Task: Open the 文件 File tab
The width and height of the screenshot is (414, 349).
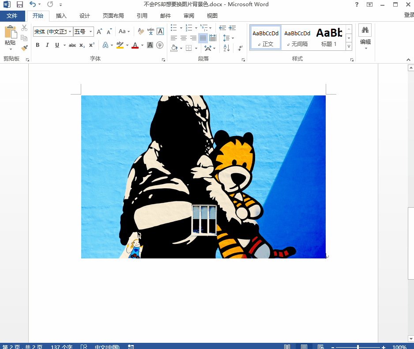Action: coord(12,16)
